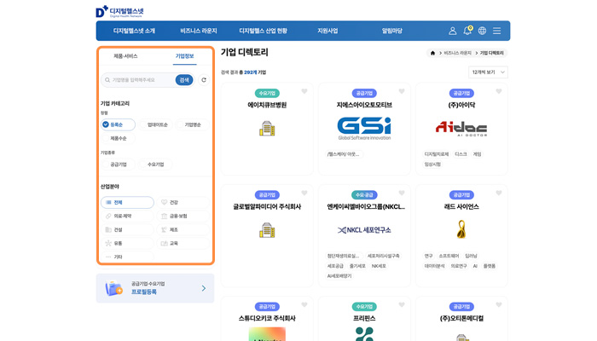Select the 금융·보험 industry filter
Screen dimensions: 597x341
(183, 217)
